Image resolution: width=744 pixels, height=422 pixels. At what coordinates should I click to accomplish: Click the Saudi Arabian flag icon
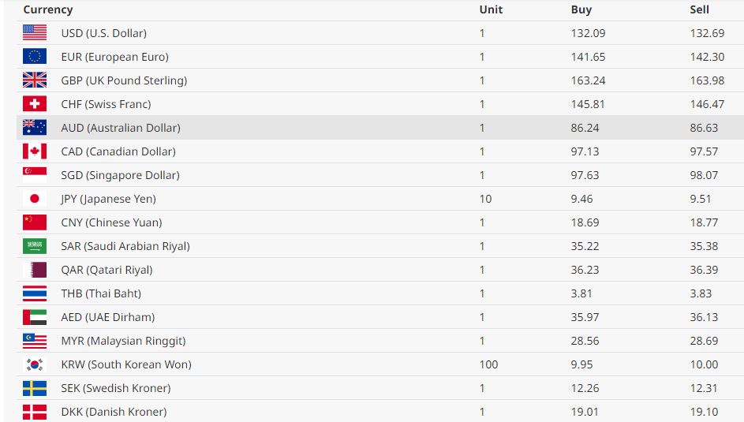click(x=35, y=246)
